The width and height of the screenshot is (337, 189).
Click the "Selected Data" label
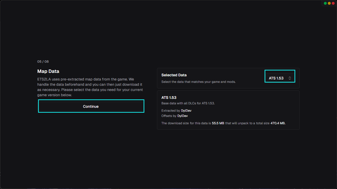click(x=174, y=75)
